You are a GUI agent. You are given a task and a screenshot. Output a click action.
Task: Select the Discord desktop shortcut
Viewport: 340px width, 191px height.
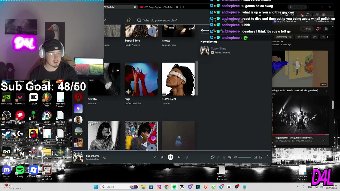pyautogui.click(x=7, y=171)
